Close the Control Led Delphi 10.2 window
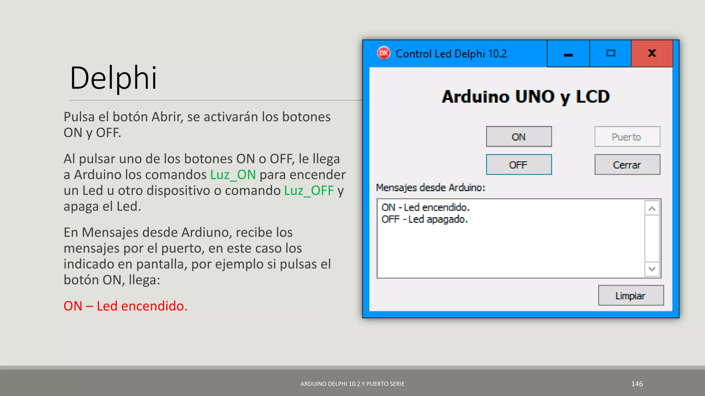The width and height of the screenshot is (705, 396). tap(652, 54)
